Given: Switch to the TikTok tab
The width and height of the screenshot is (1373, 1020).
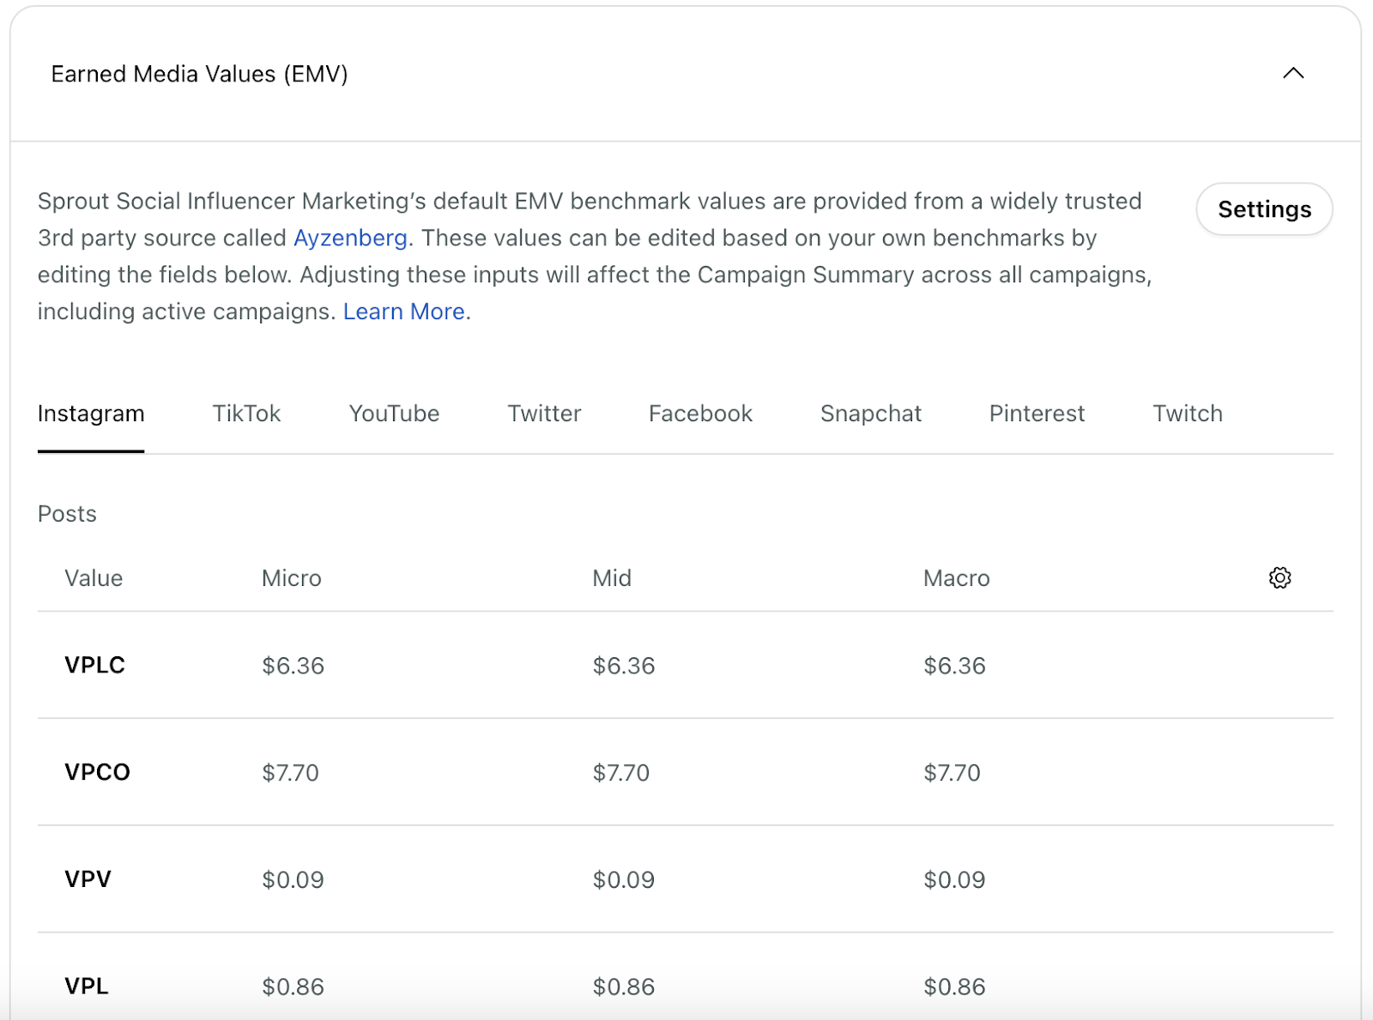Looking at the screenshot, I should tap(246, 413).
